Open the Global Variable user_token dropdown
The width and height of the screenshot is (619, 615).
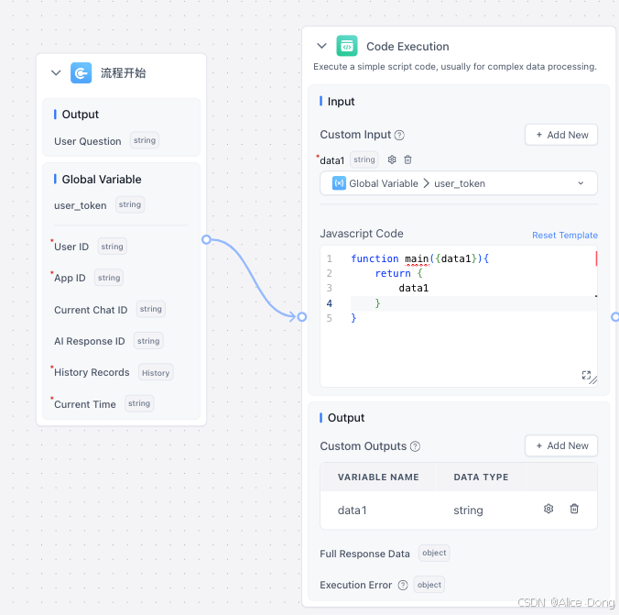click(459, 183)
